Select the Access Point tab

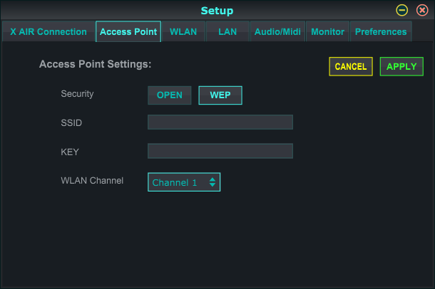click(128, 31)
